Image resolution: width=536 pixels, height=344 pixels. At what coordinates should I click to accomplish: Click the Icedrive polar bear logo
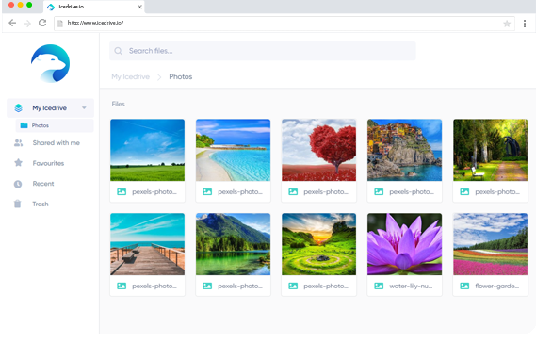50,63
